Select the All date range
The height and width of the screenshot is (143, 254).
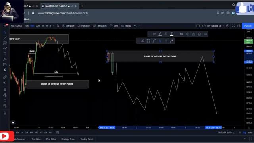[x=50, y=133]
